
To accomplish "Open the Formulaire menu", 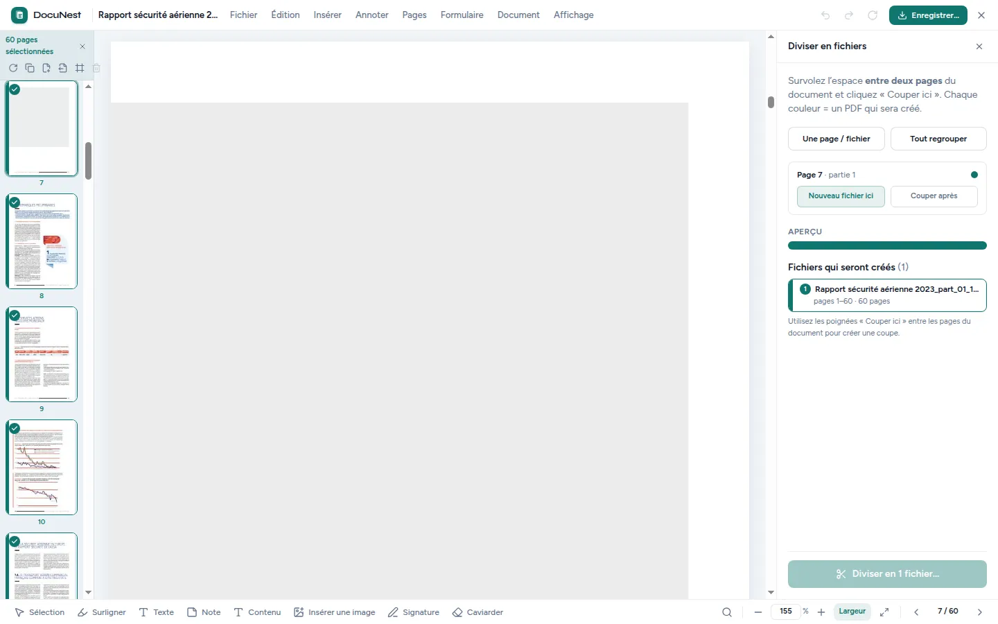I will coord(462,15).
